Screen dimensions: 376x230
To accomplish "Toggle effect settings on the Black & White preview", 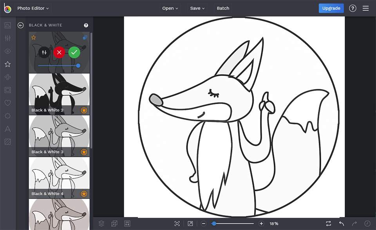I will (43, 52).
